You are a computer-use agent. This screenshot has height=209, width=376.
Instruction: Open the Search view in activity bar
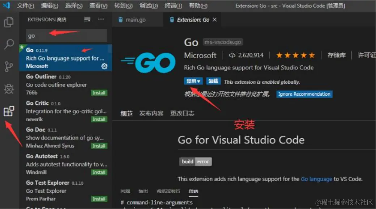tap(9, 44)
